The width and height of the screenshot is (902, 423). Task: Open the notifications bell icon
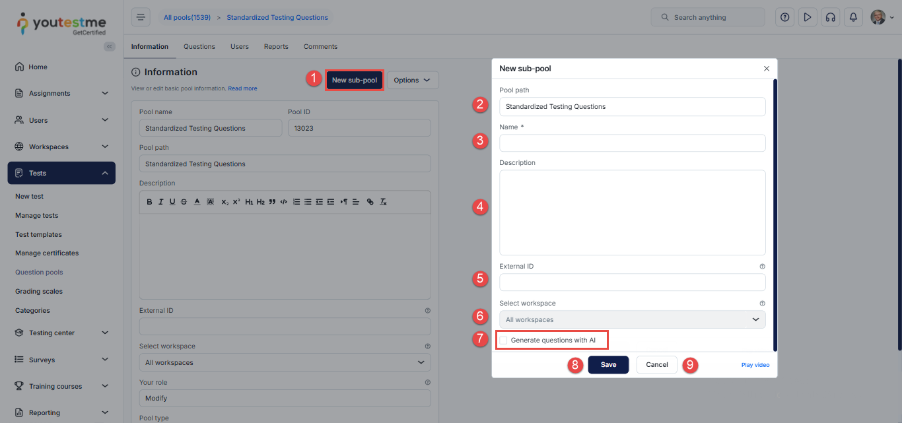point(853,17)
